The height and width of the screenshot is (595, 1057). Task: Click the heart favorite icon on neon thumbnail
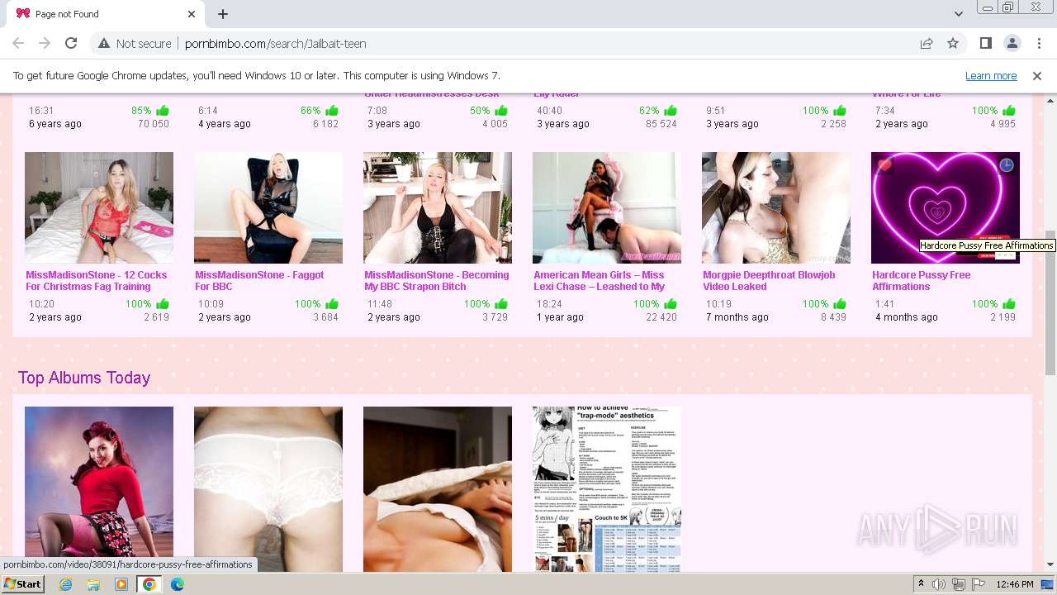(885, 165)
